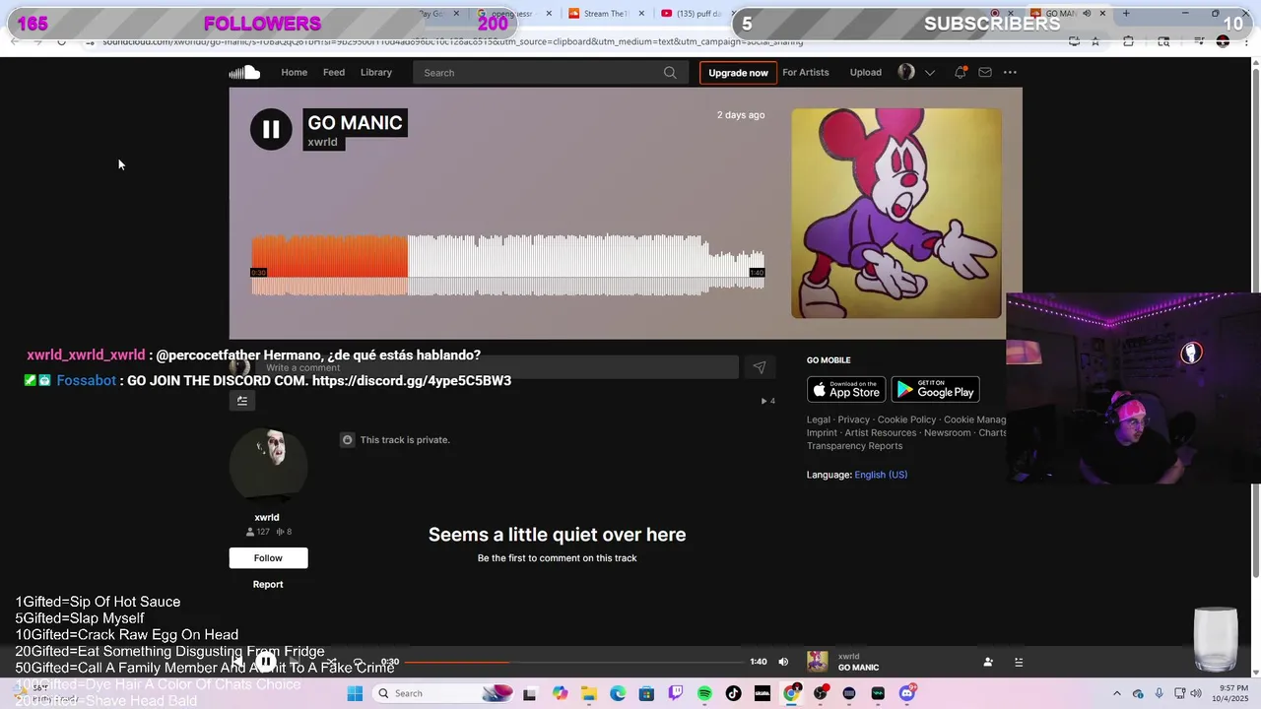Seek within the orange waveform
Viewport: 1261px width, 709px height.
point(329,264)
